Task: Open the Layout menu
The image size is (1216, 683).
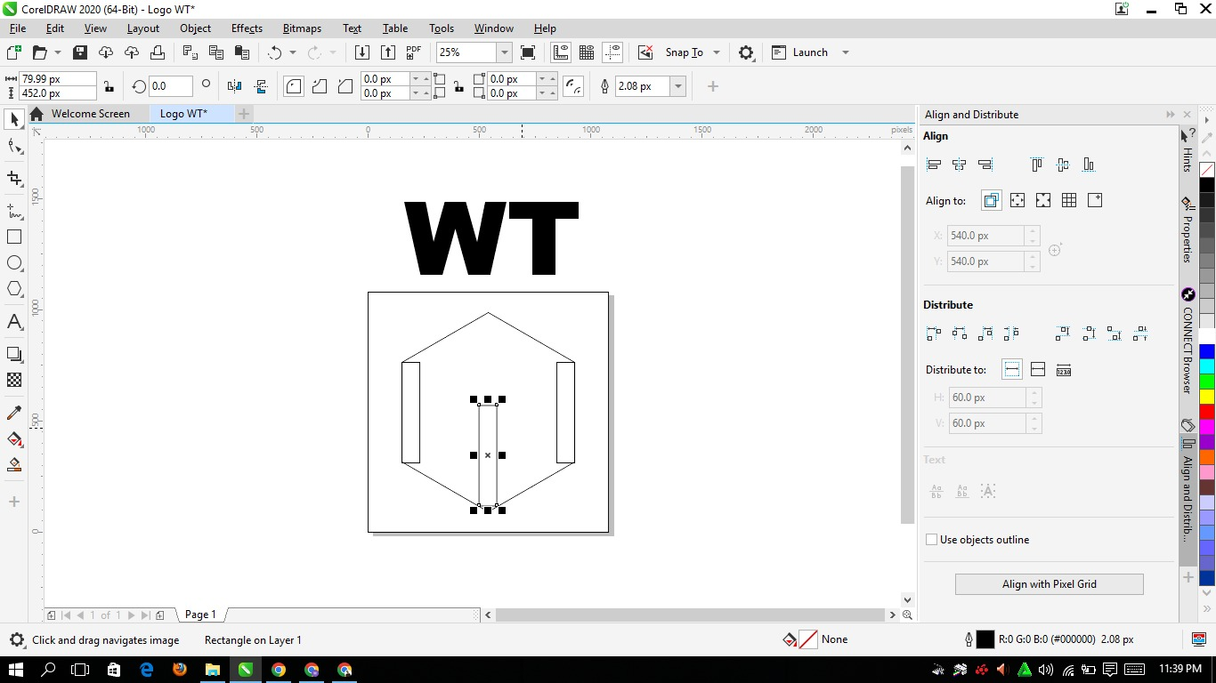Action: [142, 28]
